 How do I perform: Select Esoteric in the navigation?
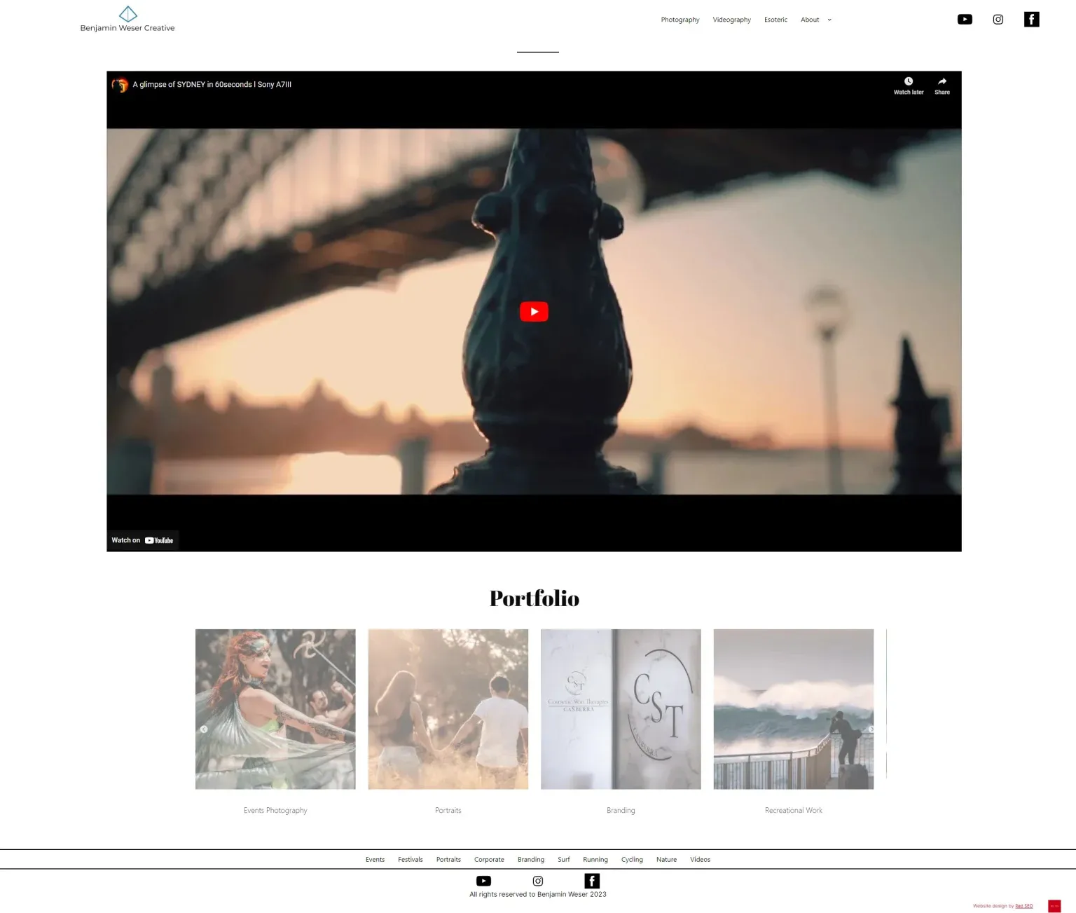pyautogui.click(x=775, y=19)
